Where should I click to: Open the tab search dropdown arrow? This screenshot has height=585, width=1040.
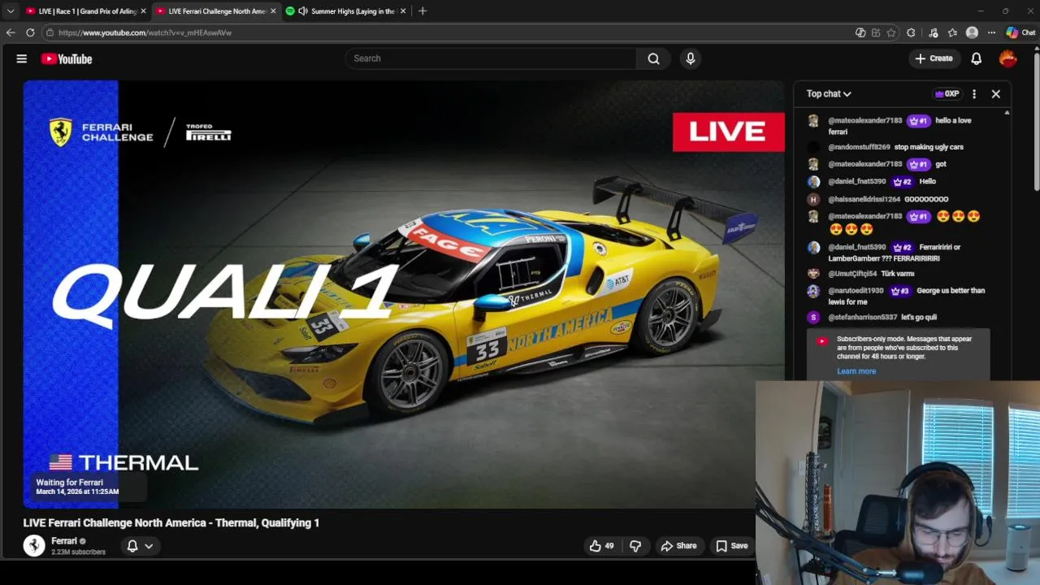tap(11, 11)
